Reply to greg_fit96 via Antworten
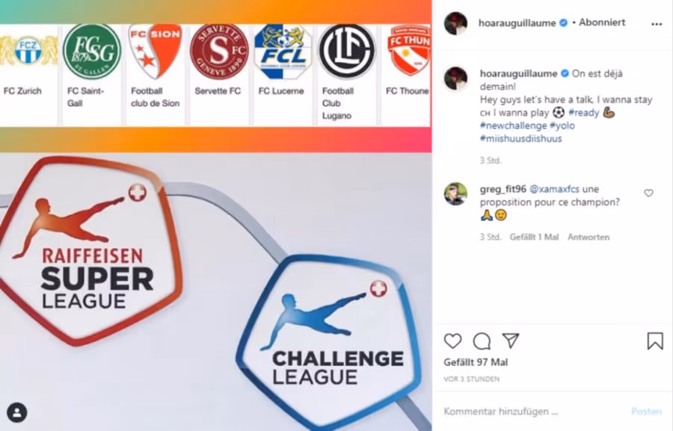Image resolution: width=673 pixels, height=431 pixels. (x=588, y=237)
